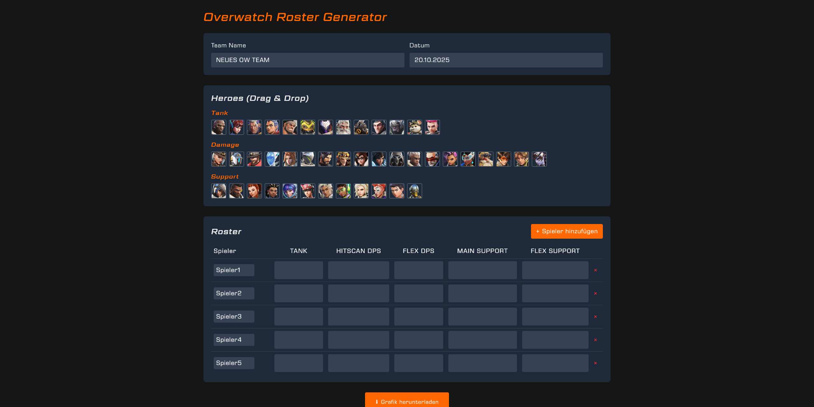Click the Mei hero portrait
The height and width of the screenshot is (407, 814).
coord(361,159)
